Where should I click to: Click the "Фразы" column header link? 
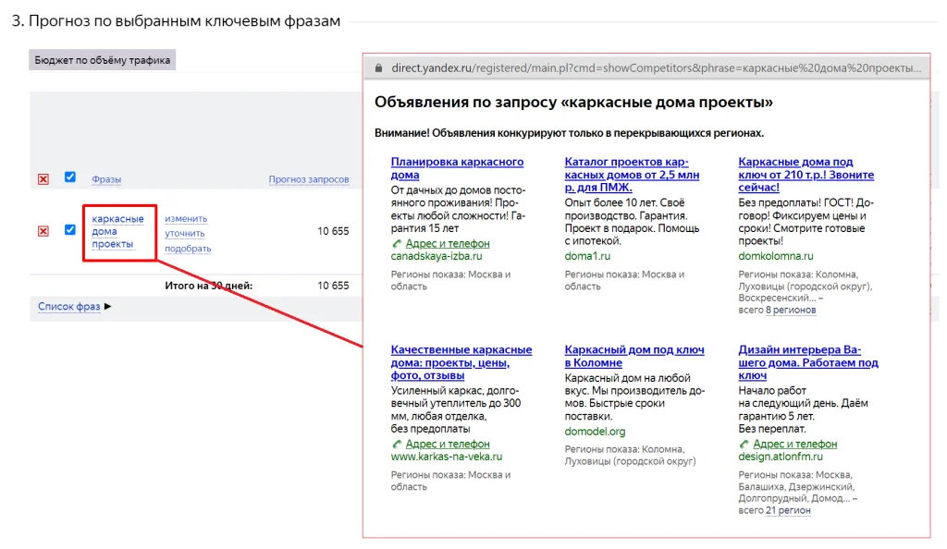[107, 178]
